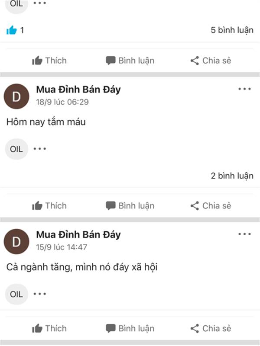Open 'Mua Đỉnh Bán Đáy' profile name on 15/9 post
Screen dimensions: 260x346
(x=78, y=235)
